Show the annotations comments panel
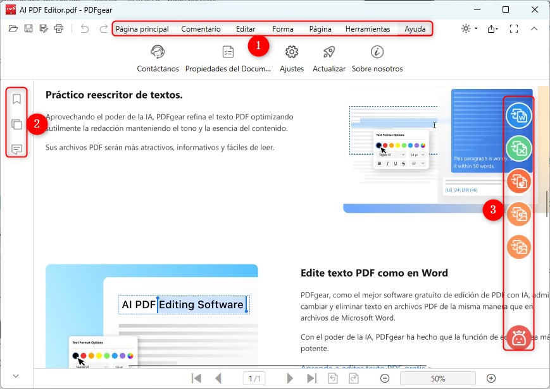Image resolution: width=550 pixels, height=389 pixels. pos(16,150)
